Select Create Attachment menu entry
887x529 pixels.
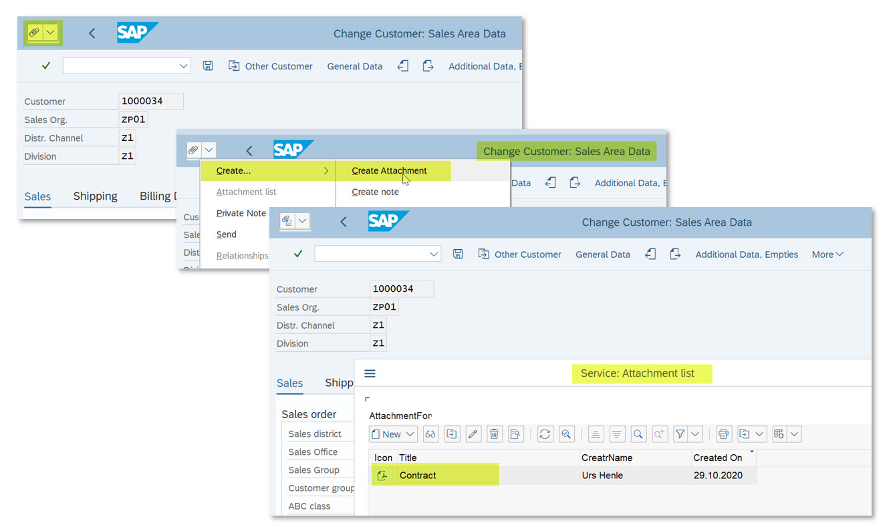[389, 170]
